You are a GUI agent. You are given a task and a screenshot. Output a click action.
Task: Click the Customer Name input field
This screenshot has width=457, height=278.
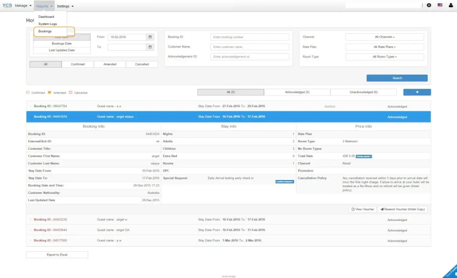(249, 47)
